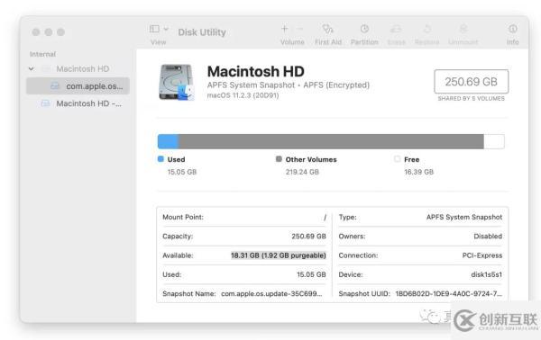Screen dimensions: 541x340
Task: Add a volume with the plus icon
Action: pyautogui.click(x=285, y=29)
